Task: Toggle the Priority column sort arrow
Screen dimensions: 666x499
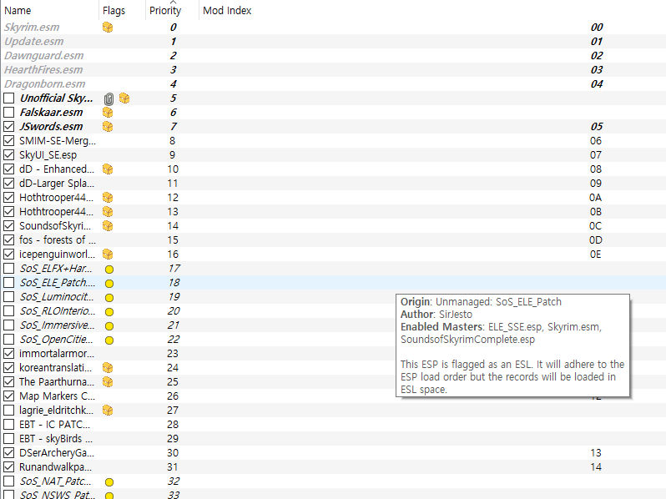Action: coord(173,3)
